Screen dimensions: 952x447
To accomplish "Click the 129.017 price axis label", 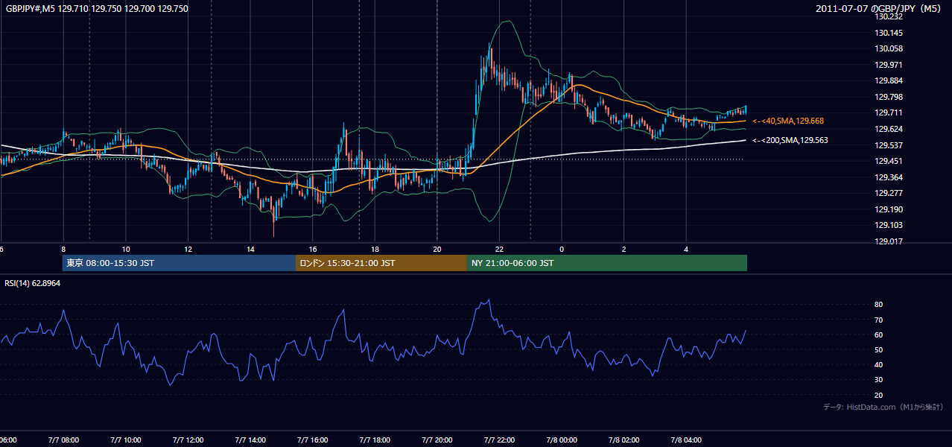I will [888, 241].
